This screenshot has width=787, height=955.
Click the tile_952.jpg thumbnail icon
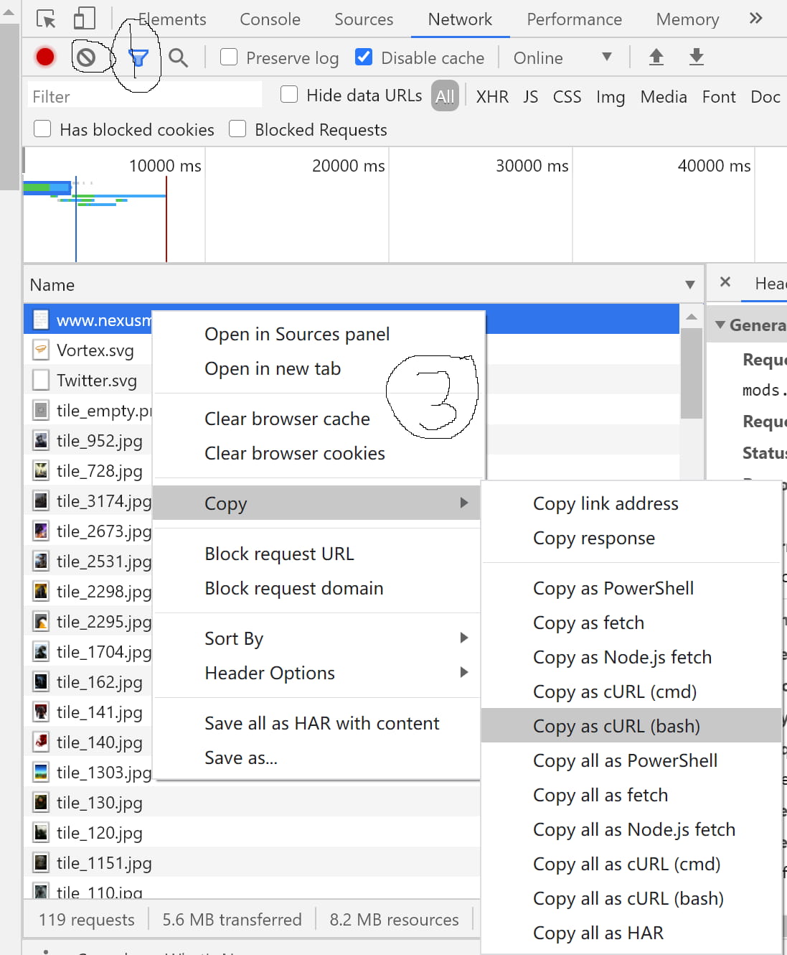(x=42, y=441)
